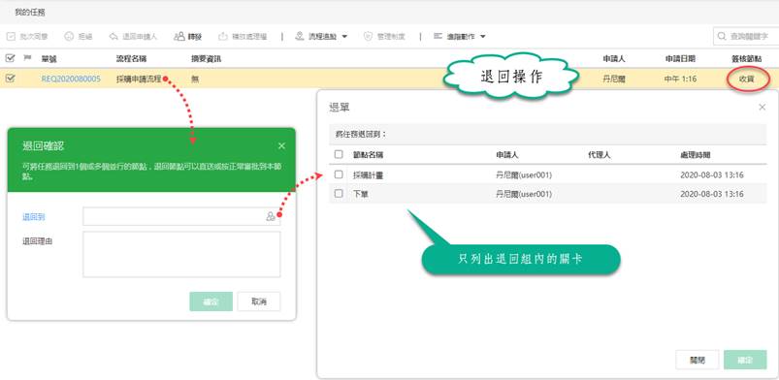The height and width of the screenshot is (380, 779).
Task: Click the flag column header icon
Action: click(x=27, y=58)
